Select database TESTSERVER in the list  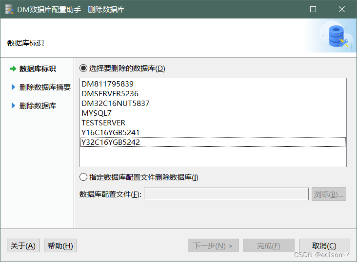pyautogui.click(x=213, y=123)
